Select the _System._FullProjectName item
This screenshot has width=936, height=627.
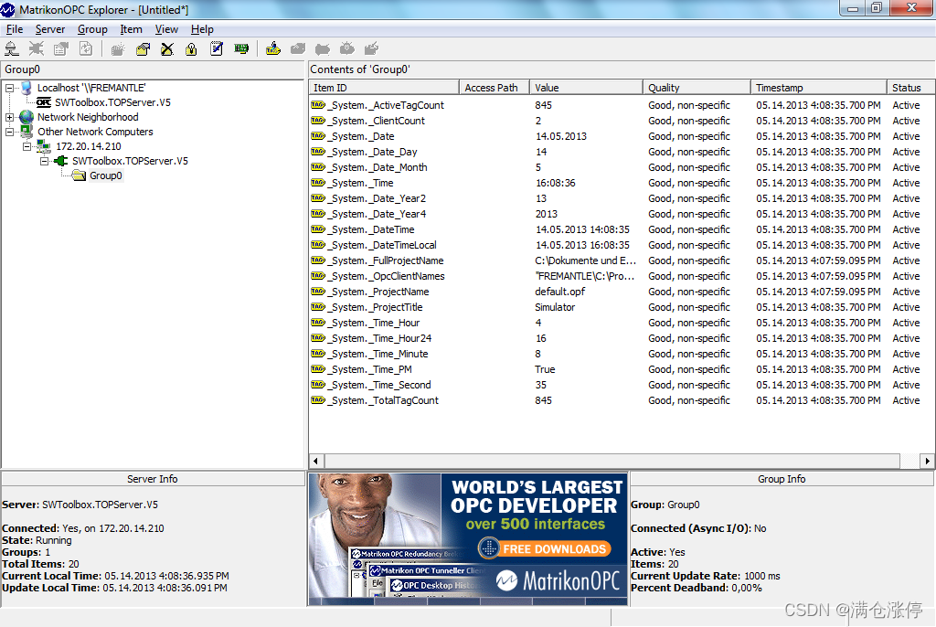coord(388,260)
